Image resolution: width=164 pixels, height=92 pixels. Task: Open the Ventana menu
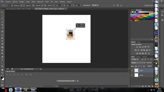point(62,2)
